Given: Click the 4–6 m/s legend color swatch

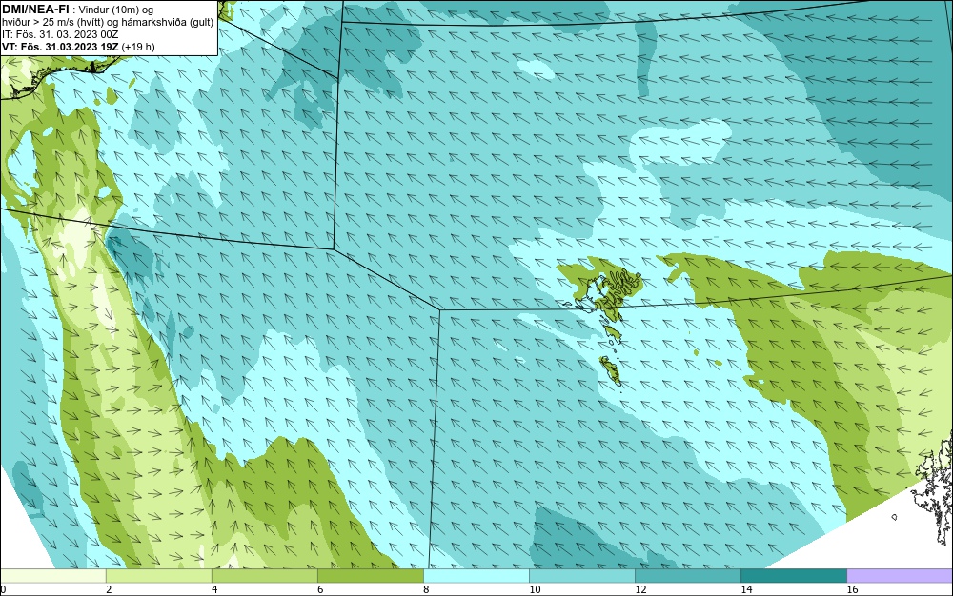Looking at the screenshot, I should 264,575.
